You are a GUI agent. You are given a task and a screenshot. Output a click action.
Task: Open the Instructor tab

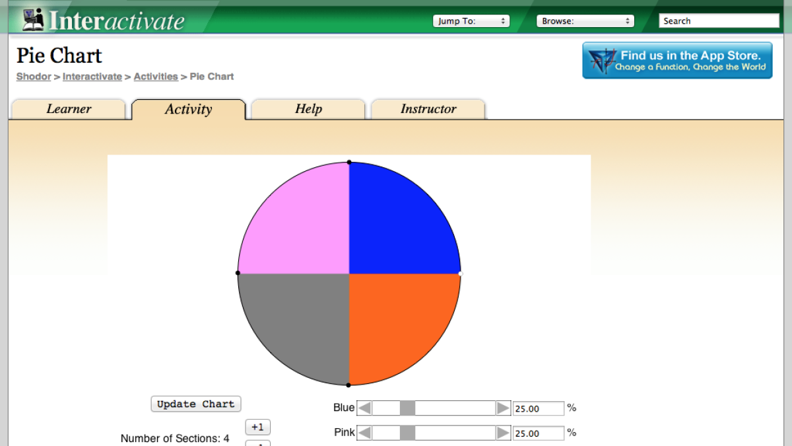pos(428,109)
